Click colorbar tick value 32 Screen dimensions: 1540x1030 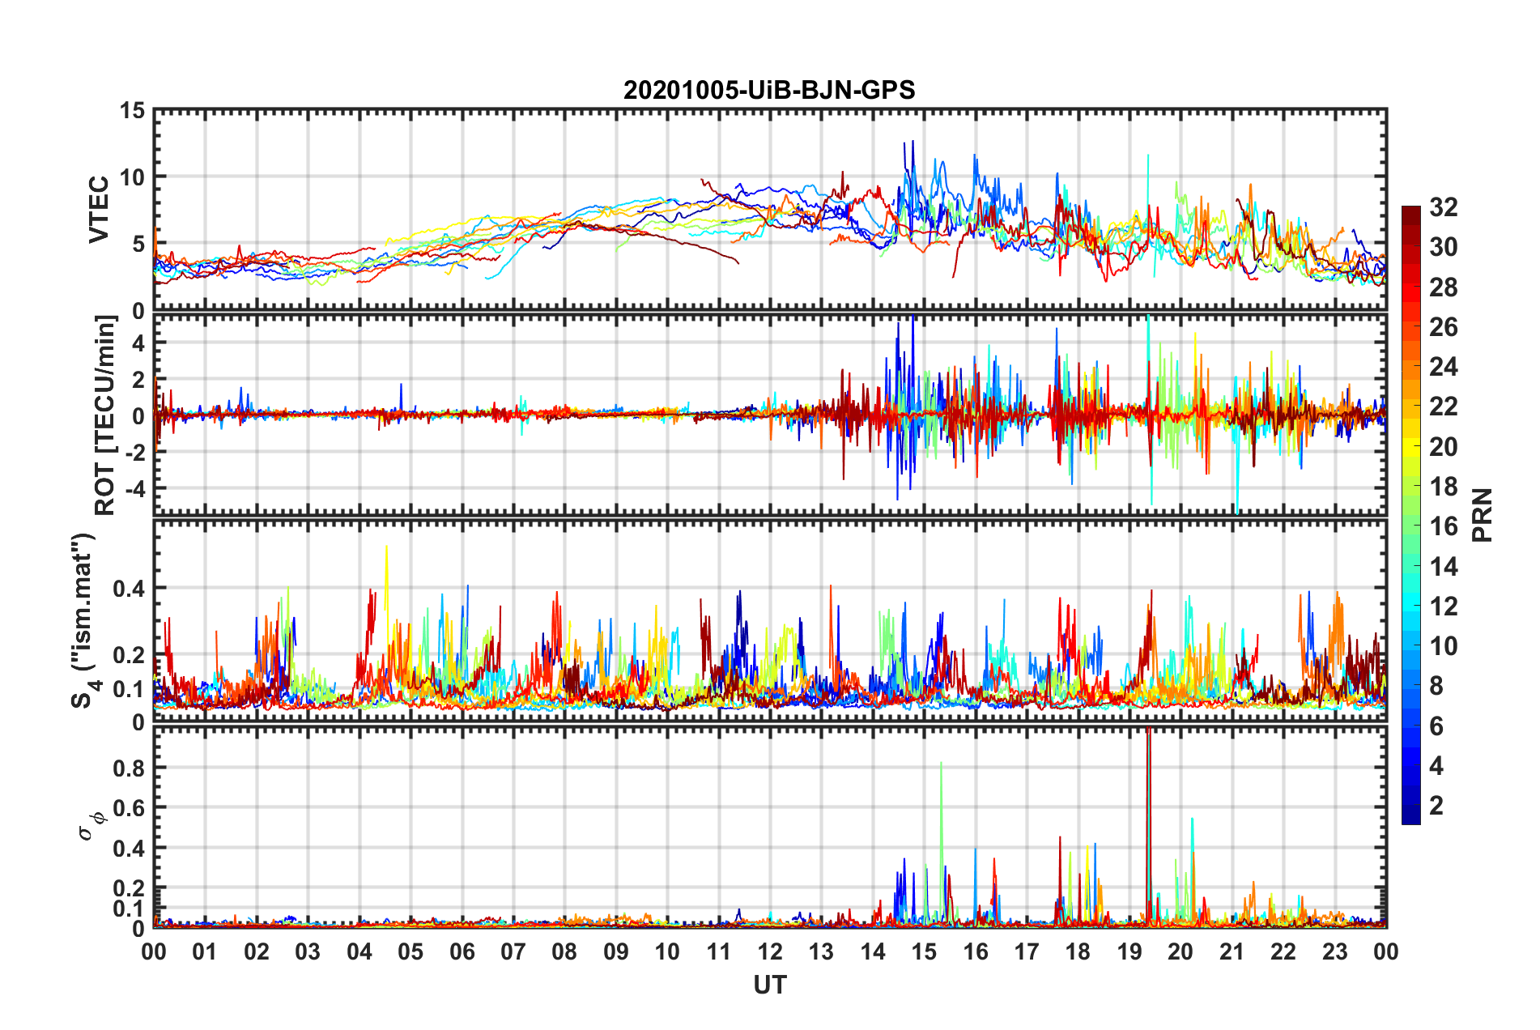pyautogui.click(x=1443, y=207)
